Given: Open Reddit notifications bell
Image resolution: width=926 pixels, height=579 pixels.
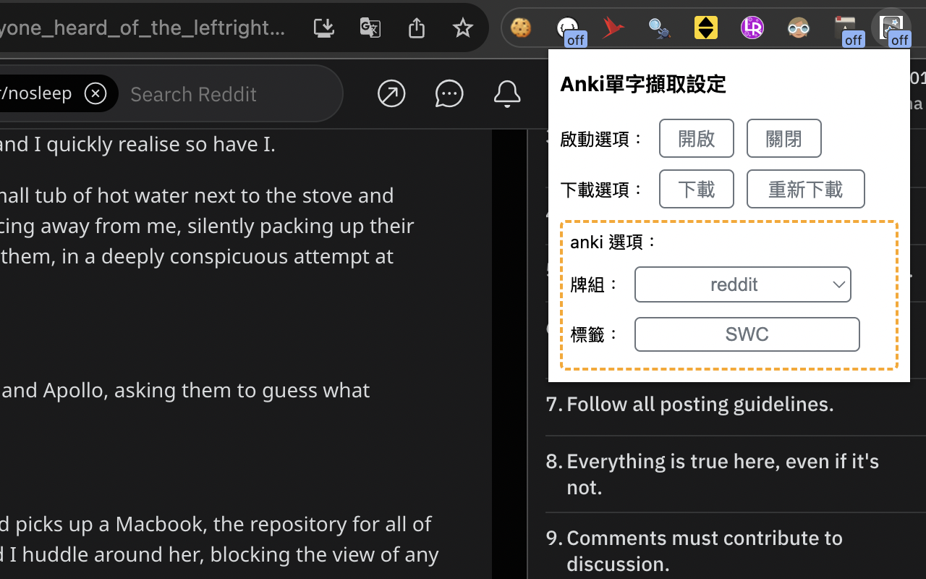Looking at the screenshot, I should pos(507,93).
